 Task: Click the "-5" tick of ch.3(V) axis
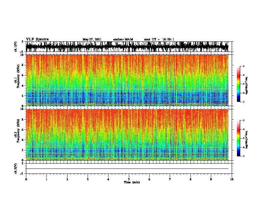(x=22, y=174)
